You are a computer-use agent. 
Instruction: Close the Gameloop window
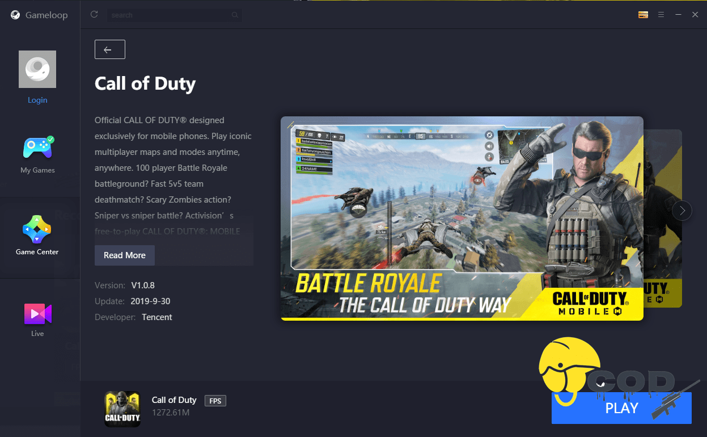[x=695, y=15]
